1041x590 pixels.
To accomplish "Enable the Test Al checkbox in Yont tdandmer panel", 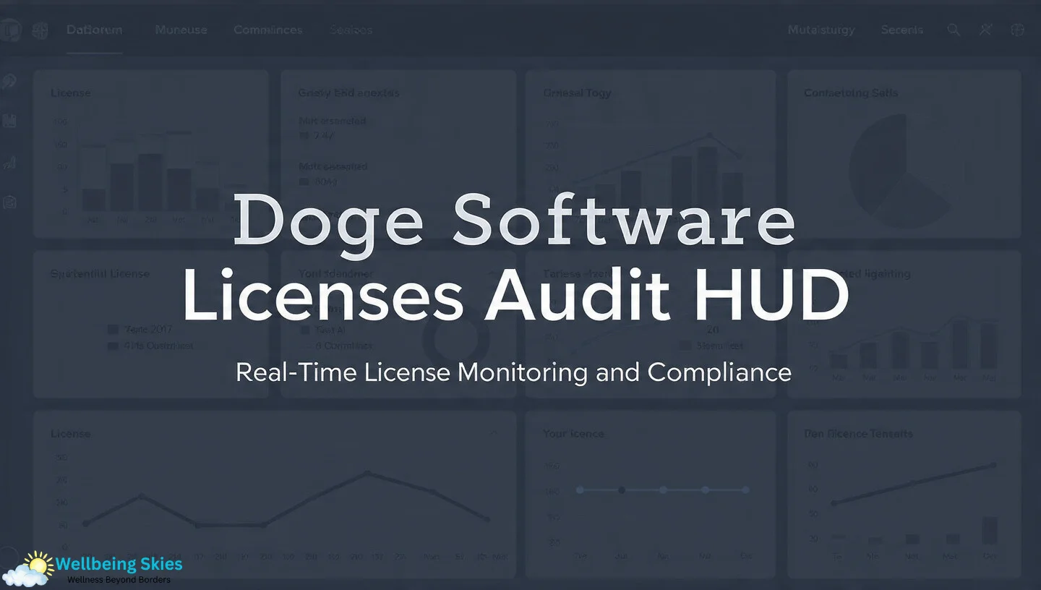I will click(x=306, y=328).
